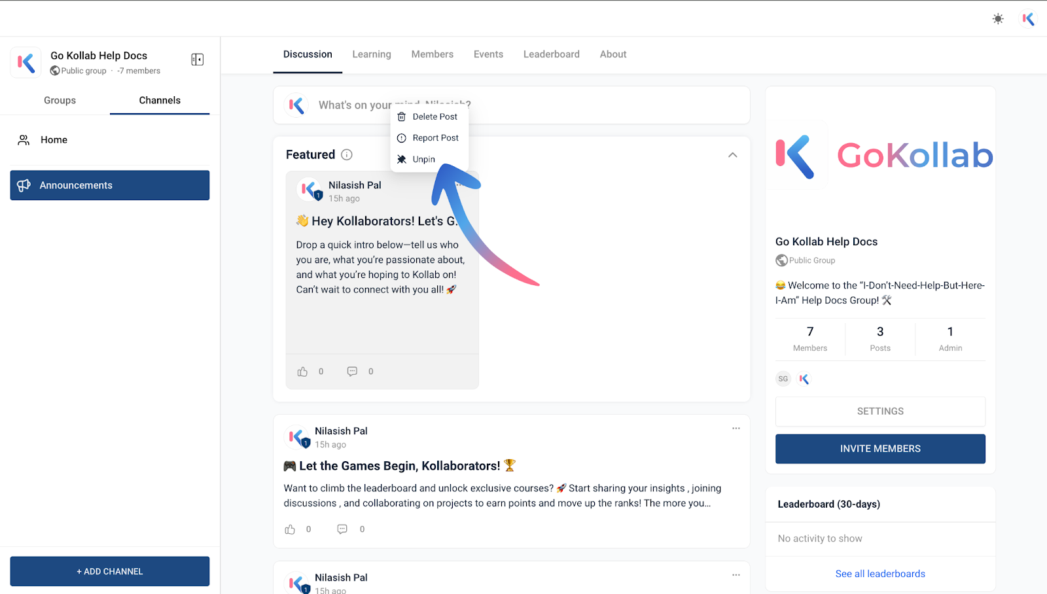
Task: Switch to the Channels tab
Action: pos(160,100)
